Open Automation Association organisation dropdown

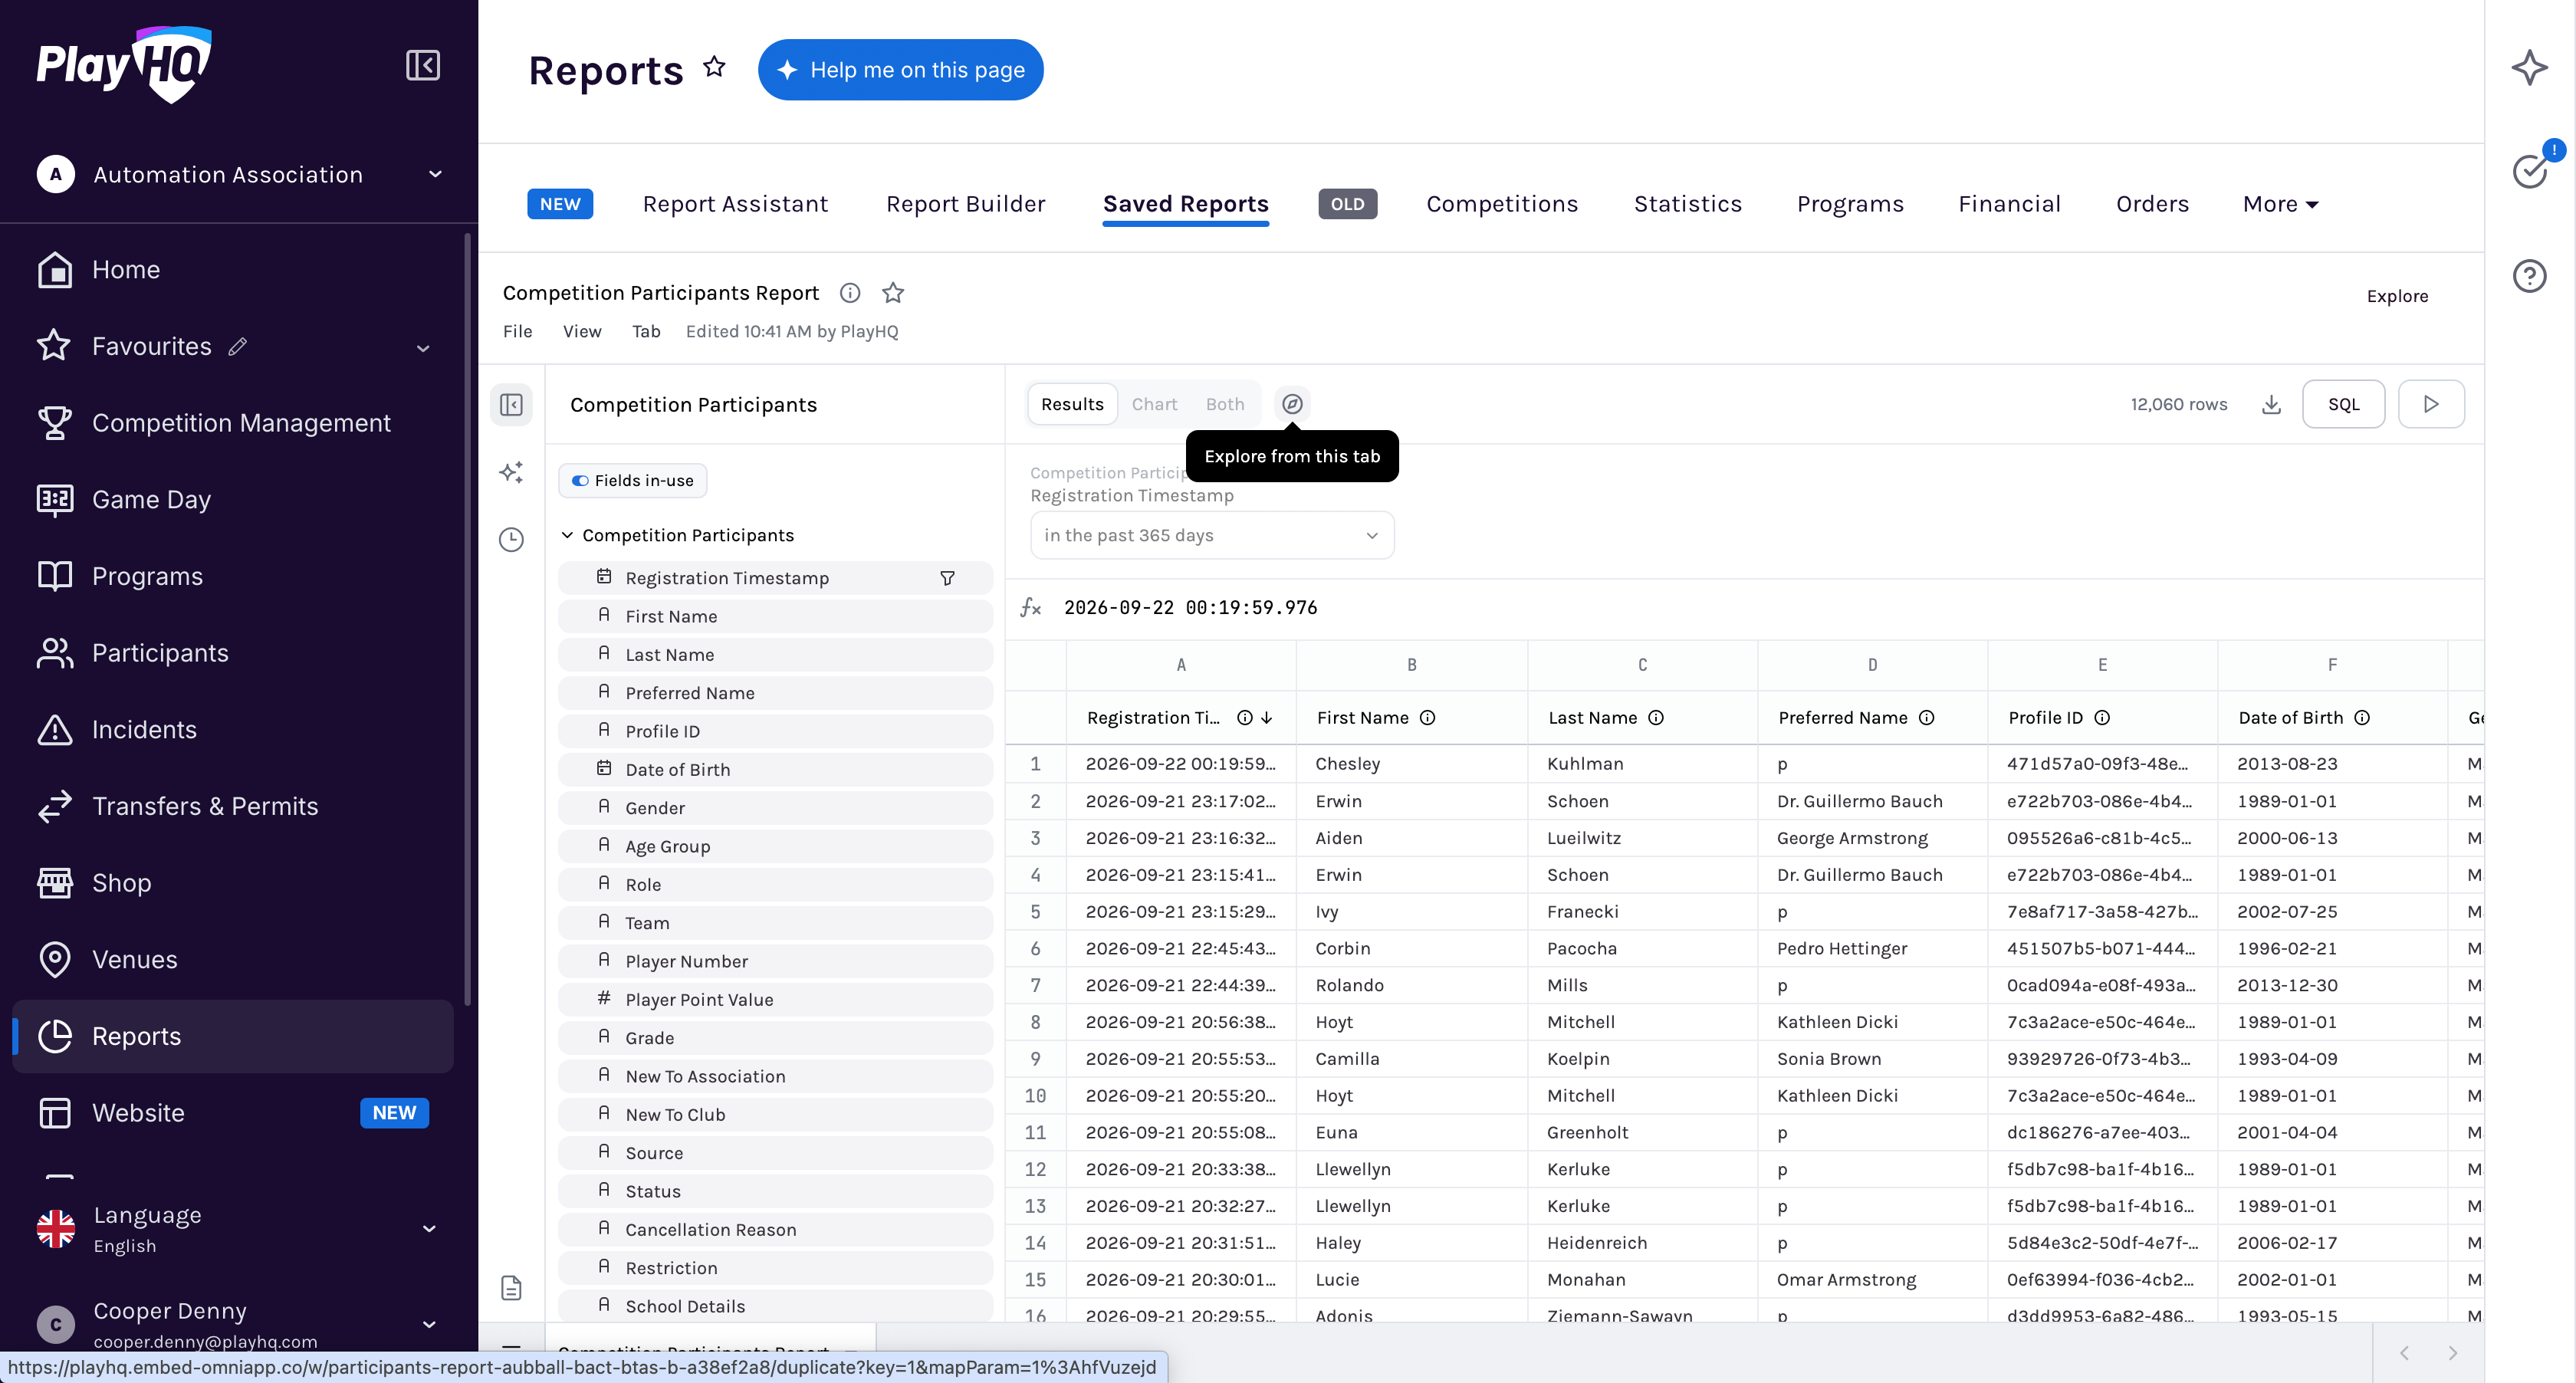(240, 174)
